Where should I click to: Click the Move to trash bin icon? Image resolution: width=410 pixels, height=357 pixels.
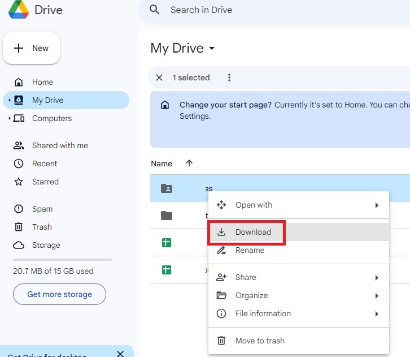click(221, 341)
